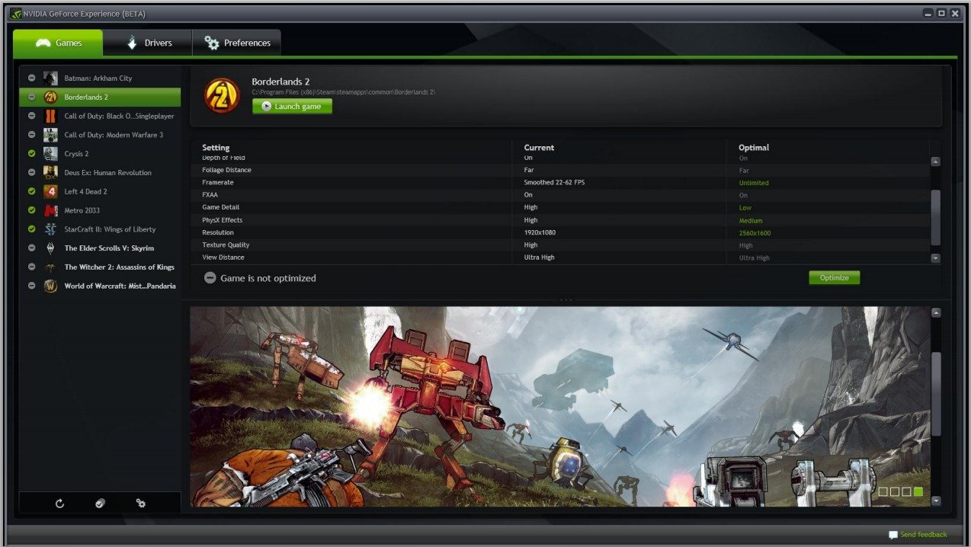971x547 pixels.
Task: Click the refresh games icon at sidebar bottom
Action: tap(59, 504)
